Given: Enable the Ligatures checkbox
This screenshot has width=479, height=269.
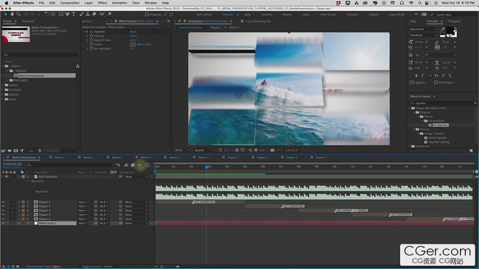Looking at the screenshot, I should [x=412, y=83].
